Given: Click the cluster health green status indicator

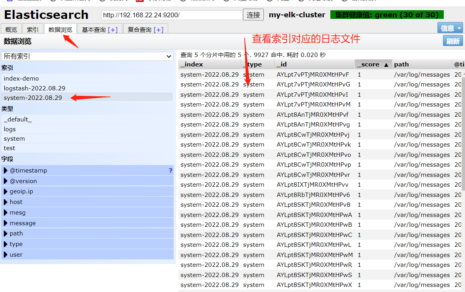Looking at the screenshot, I should tap(387, 15).
